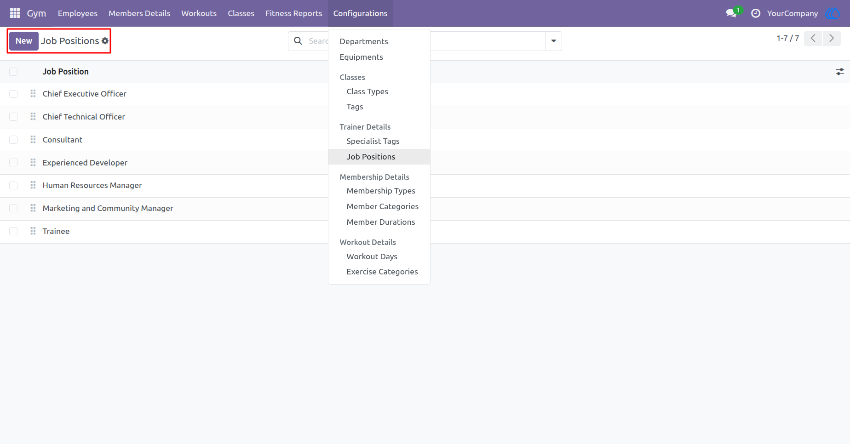Open the Fitness Reports menu
850x444 pixels.
[x=294, y=13]
